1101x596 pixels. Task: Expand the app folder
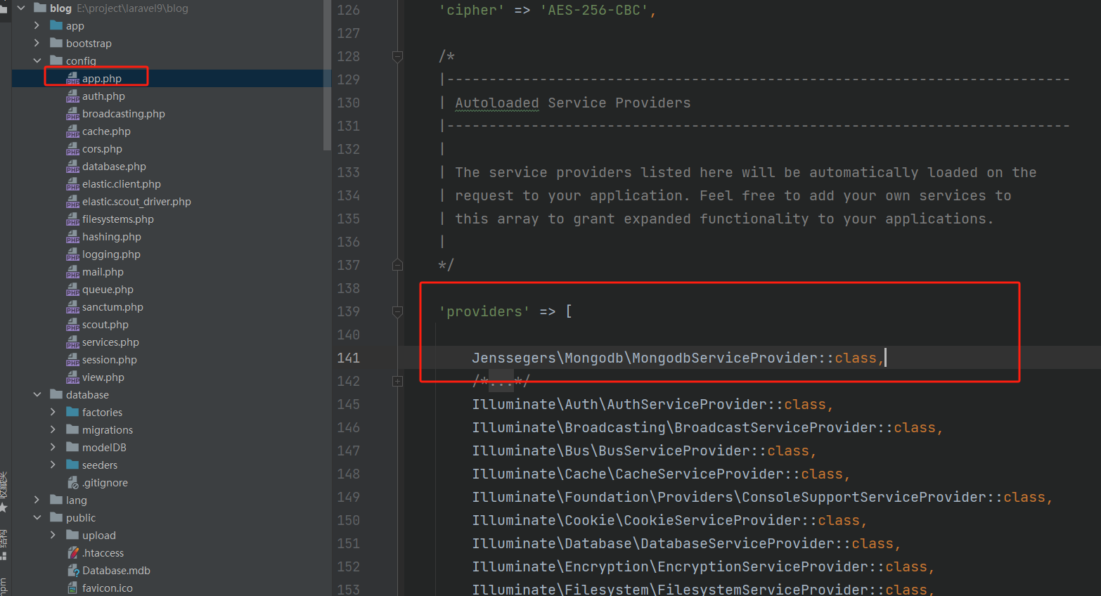pos(37,26)
